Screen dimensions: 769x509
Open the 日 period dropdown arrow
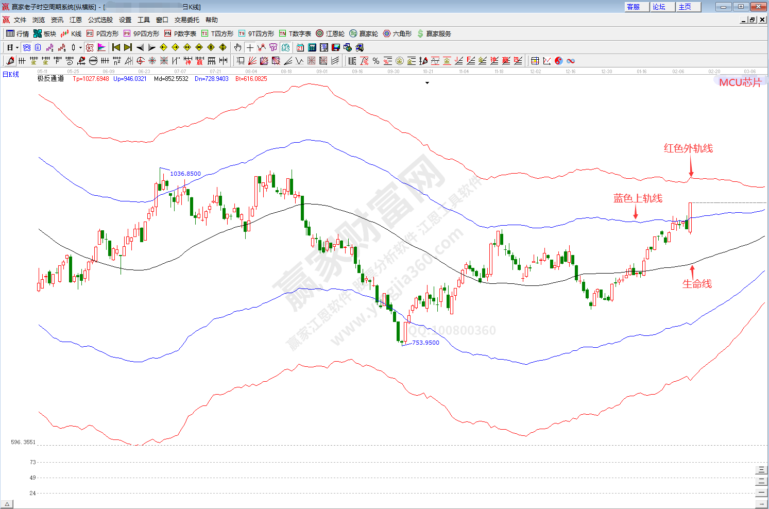click(x=17, y=47)
